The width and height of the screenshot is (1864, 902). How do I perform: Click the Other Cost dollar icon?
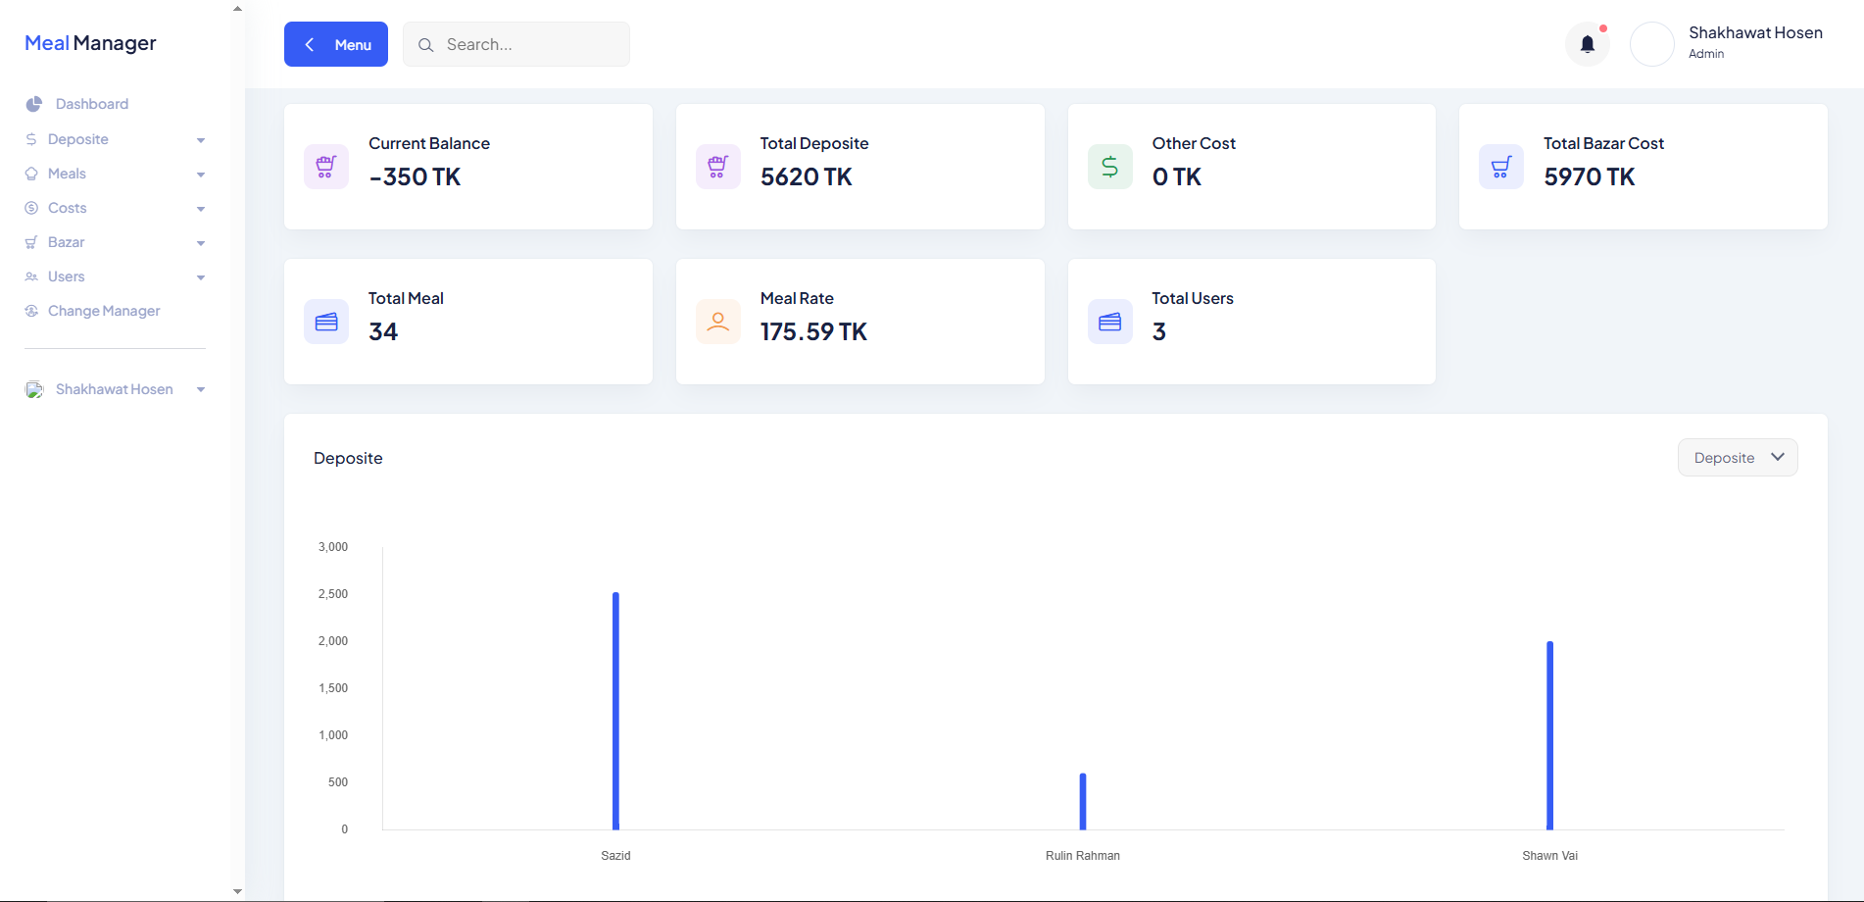(x=1109, y=167)
